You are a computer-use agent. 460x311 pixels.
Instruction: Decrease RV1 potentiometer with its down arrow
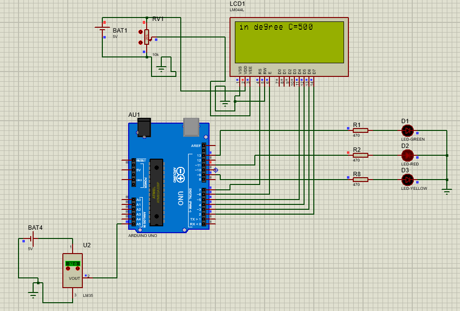(x=140, y=42)
